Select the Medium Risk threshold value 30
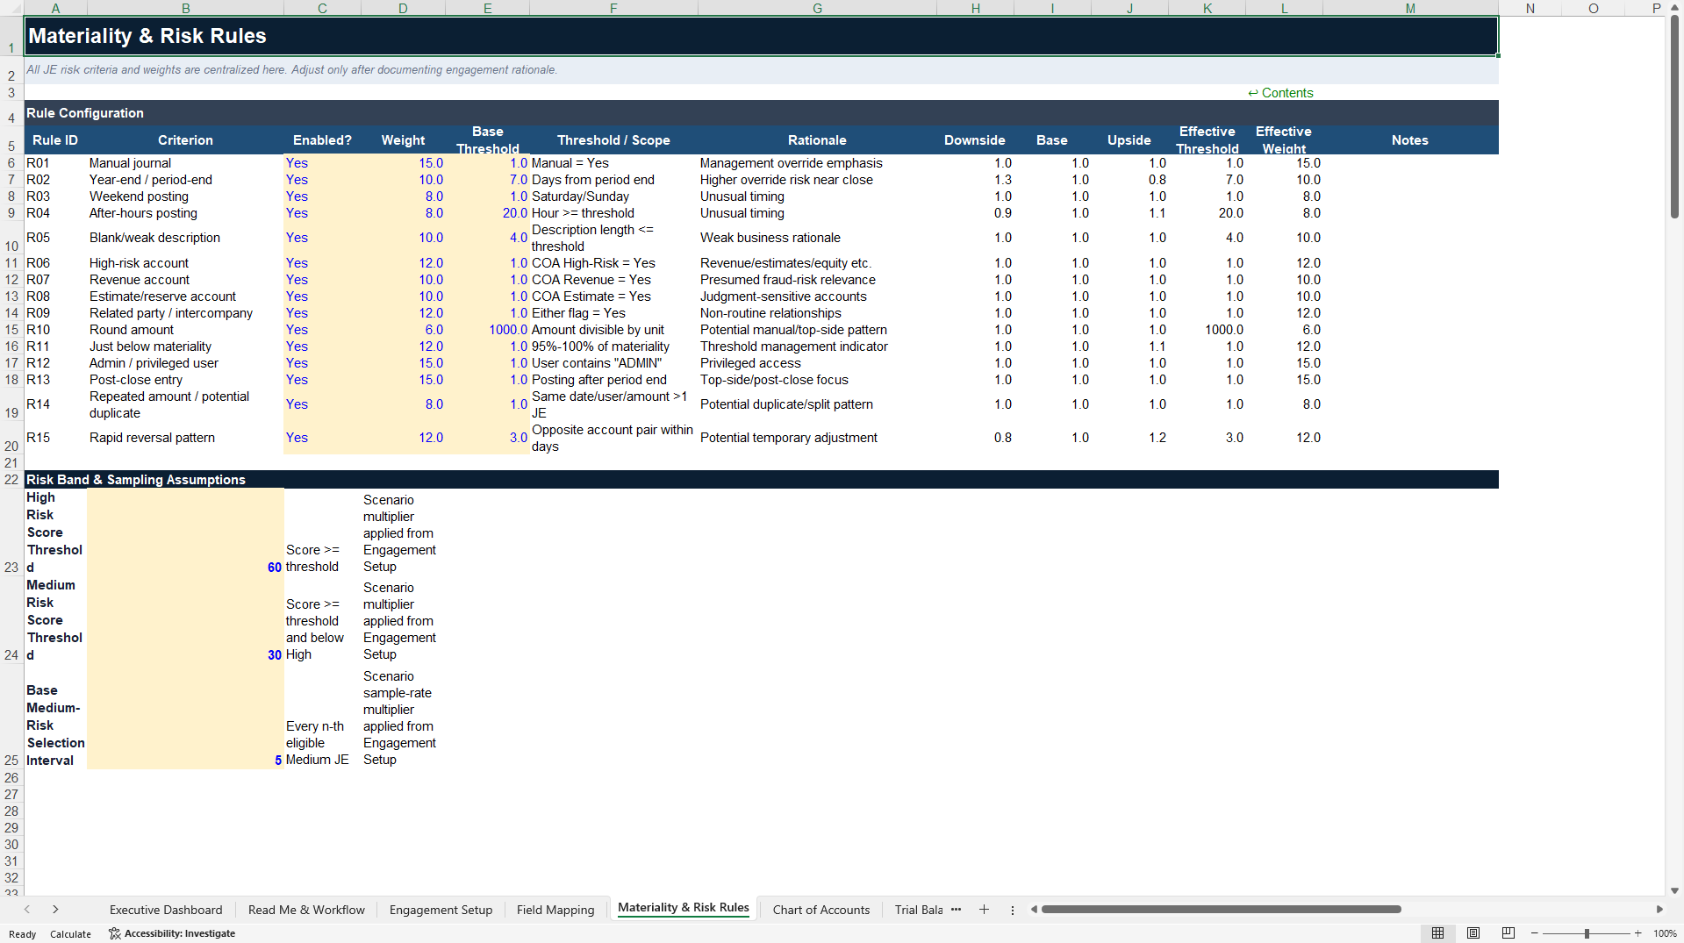Screen dimensions: 1684x943 pos(185,620)
